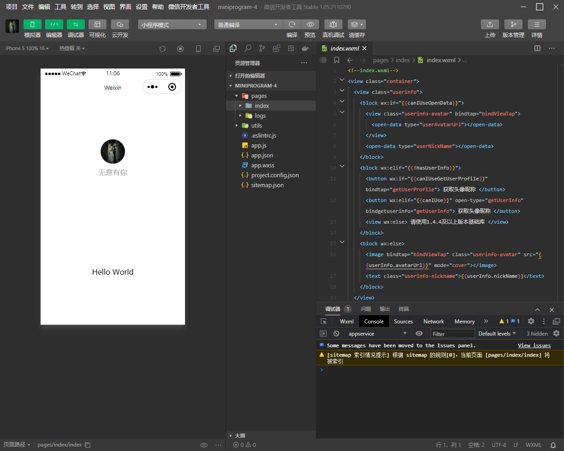Expand the 大纲 outline section
Screen dimensions: 564x451
click(x=271, y=436)
